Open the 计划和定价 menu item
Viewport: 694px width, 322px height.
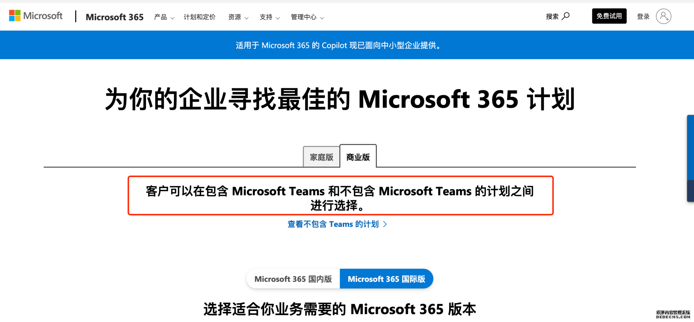pos(200,17)
